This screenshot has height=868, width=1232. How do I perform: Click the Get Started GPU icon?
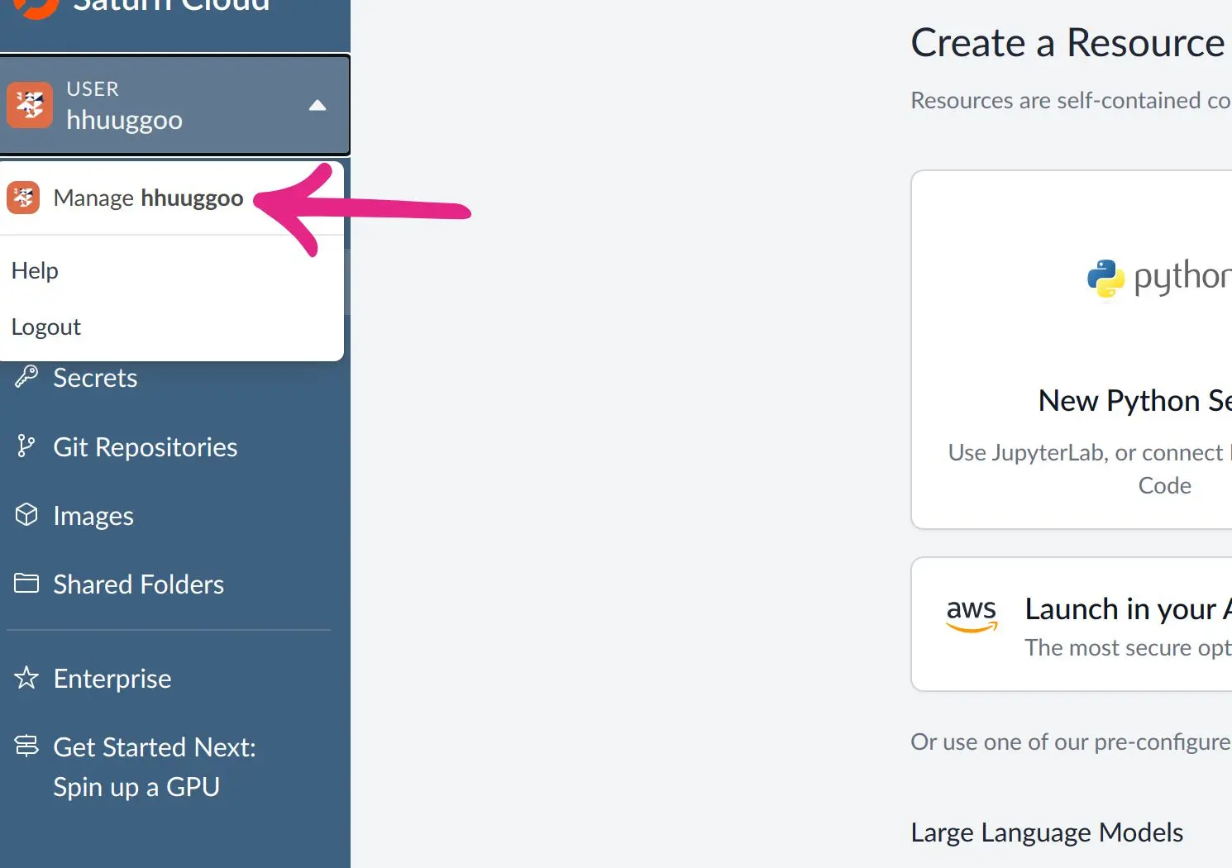click(27, 746)
